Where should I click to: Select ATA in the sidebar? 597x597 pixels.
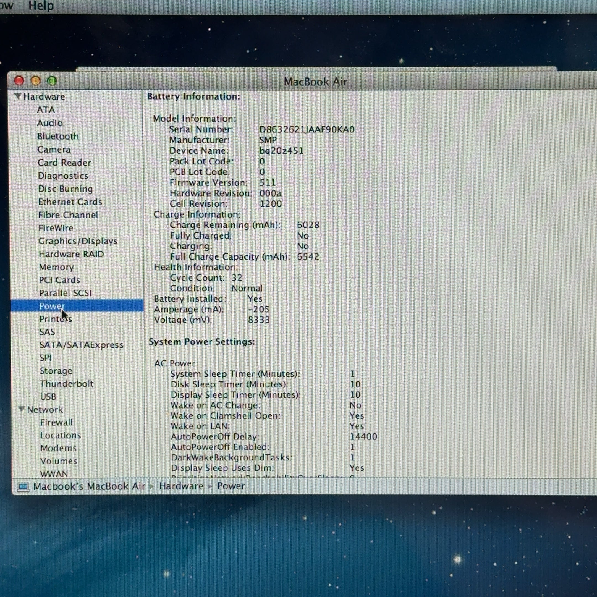pos(46,110)
